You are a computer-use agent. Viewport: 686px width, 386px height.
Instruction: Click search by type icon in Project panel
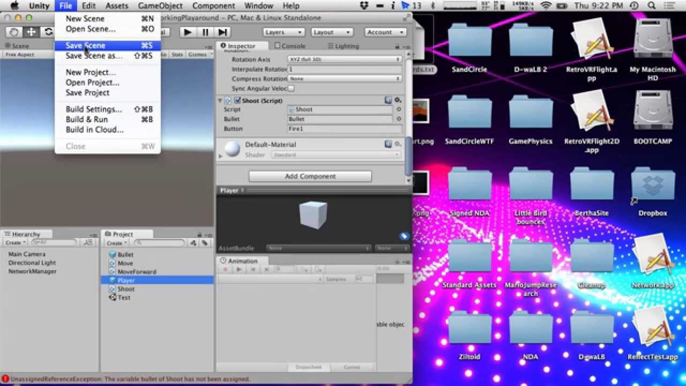click(x=194, y=243)
